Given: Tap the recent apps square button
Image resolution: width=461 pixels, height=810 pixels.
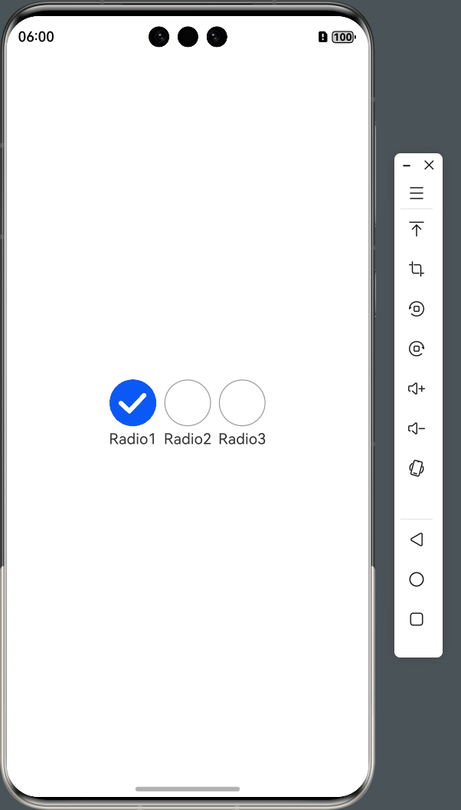Looking at the screenshot, I should coord(417,619).
